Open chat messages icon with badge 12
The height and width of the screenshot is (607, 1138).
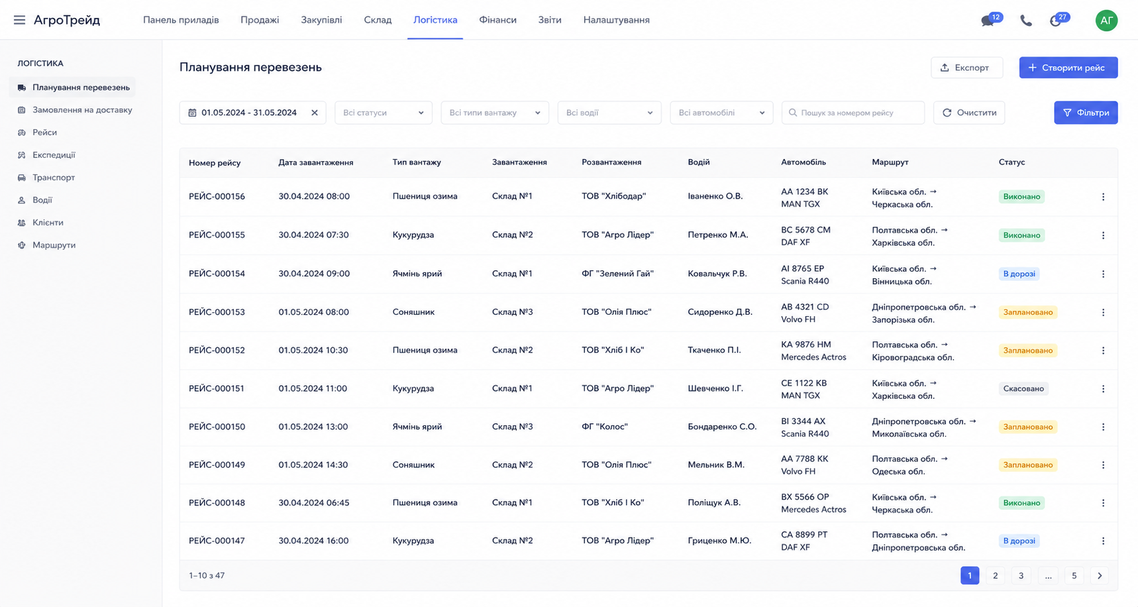(988, 21)
